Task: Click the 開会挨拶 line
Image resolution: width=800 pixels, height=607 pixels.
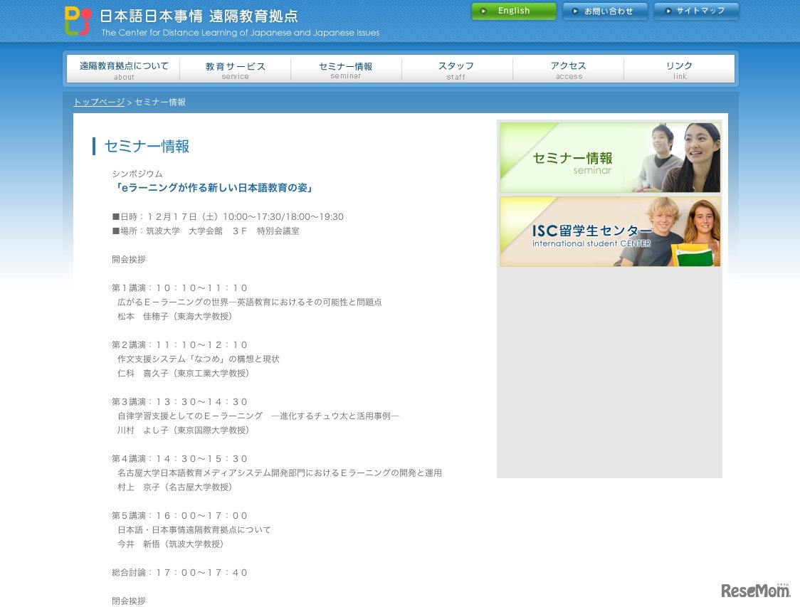Action: tap(129, 259)
